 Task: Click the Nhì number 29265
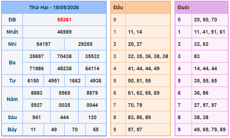point(85,44)
